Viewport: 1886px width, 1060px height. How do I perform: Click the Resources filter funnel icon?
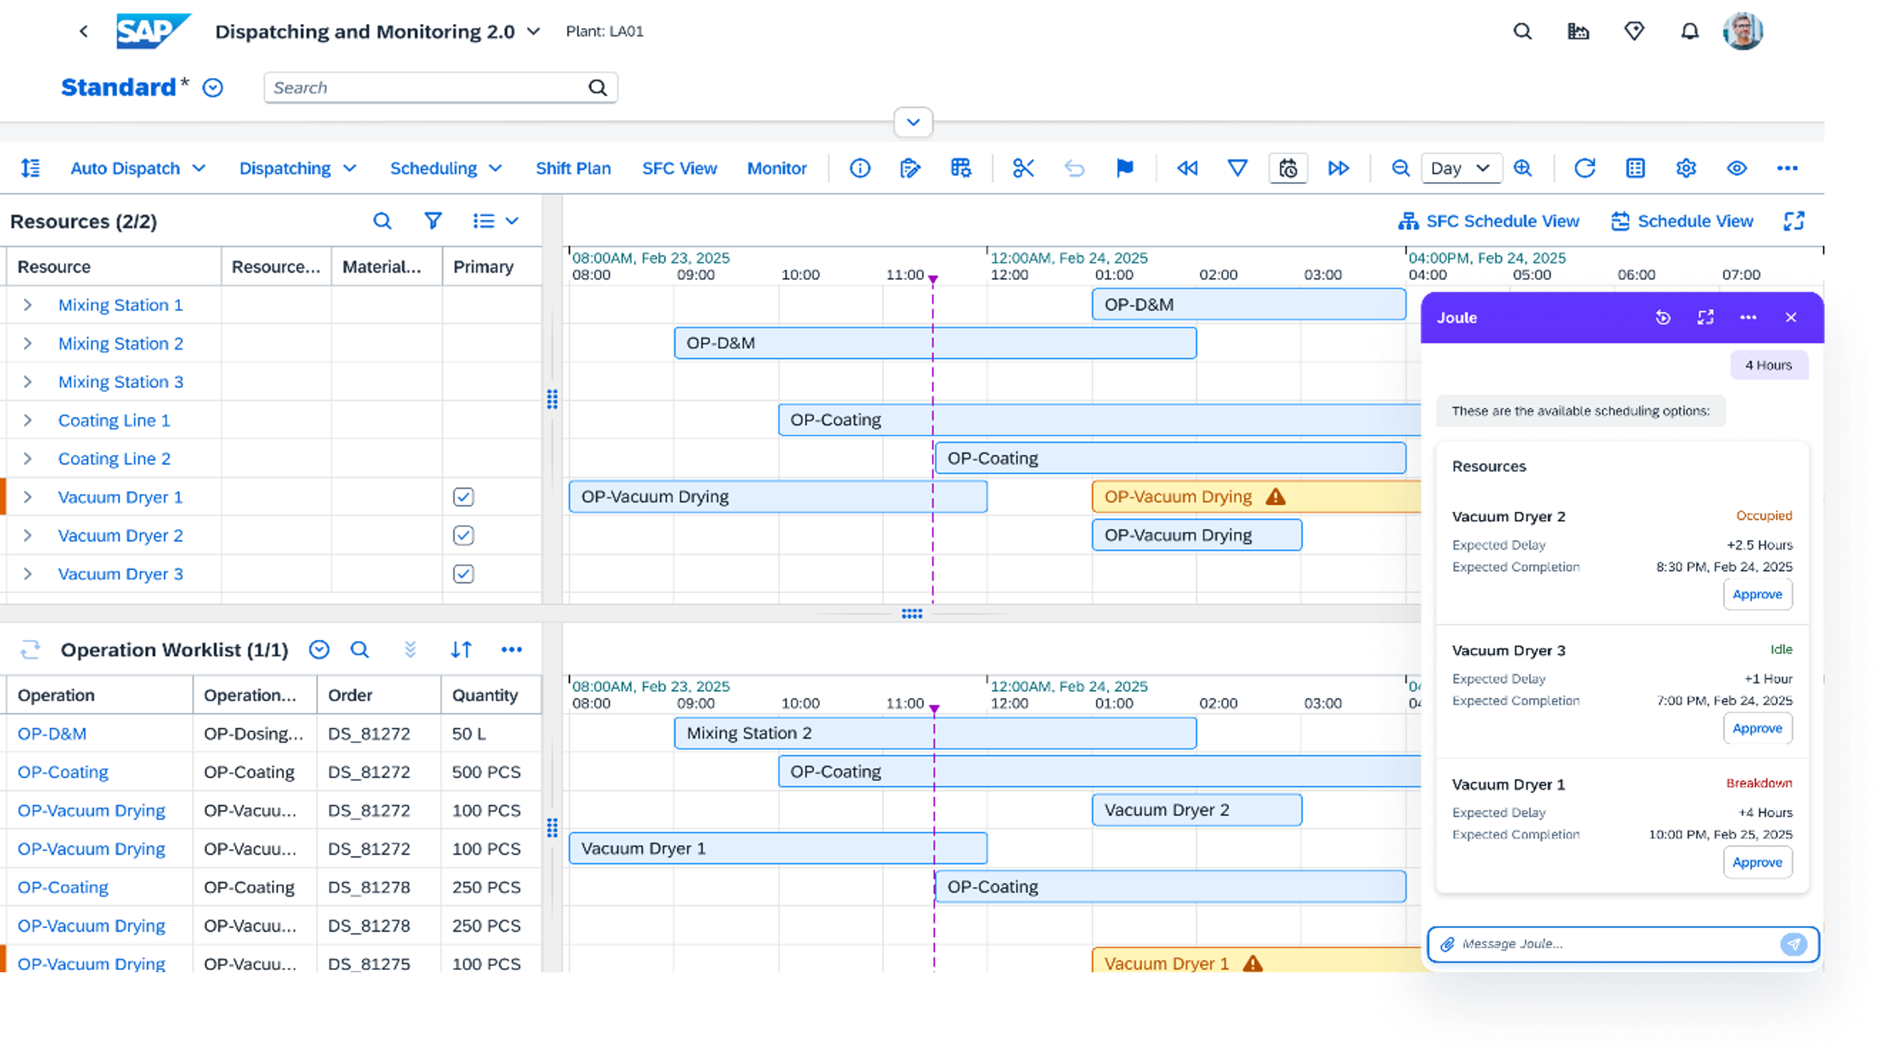(433, 221)
